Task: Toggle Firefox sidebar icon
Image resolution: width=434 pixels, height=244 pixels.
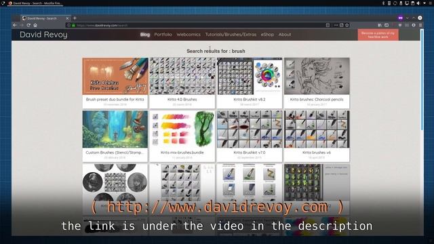Action: point(387,25)
